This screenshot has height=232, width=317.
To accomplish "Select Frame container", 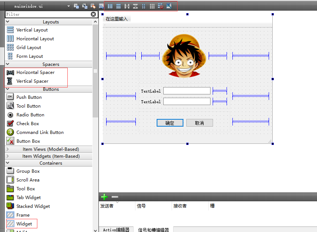I will click(18, 215).
